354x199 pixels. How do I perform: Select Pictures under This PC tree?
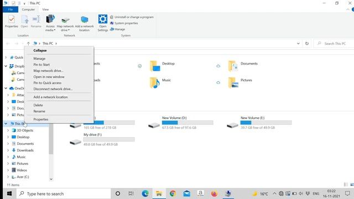tap(22, 164)
